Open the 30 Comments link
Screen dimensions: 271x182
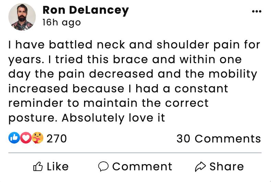(x=219, y=139)
